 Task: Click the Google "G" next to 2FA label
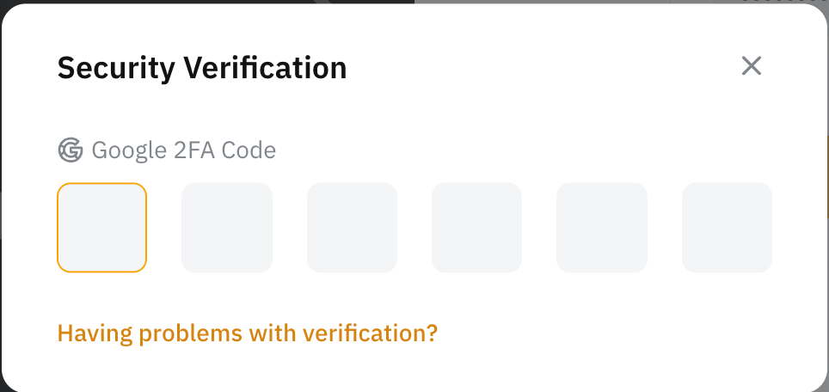(70, 150)
